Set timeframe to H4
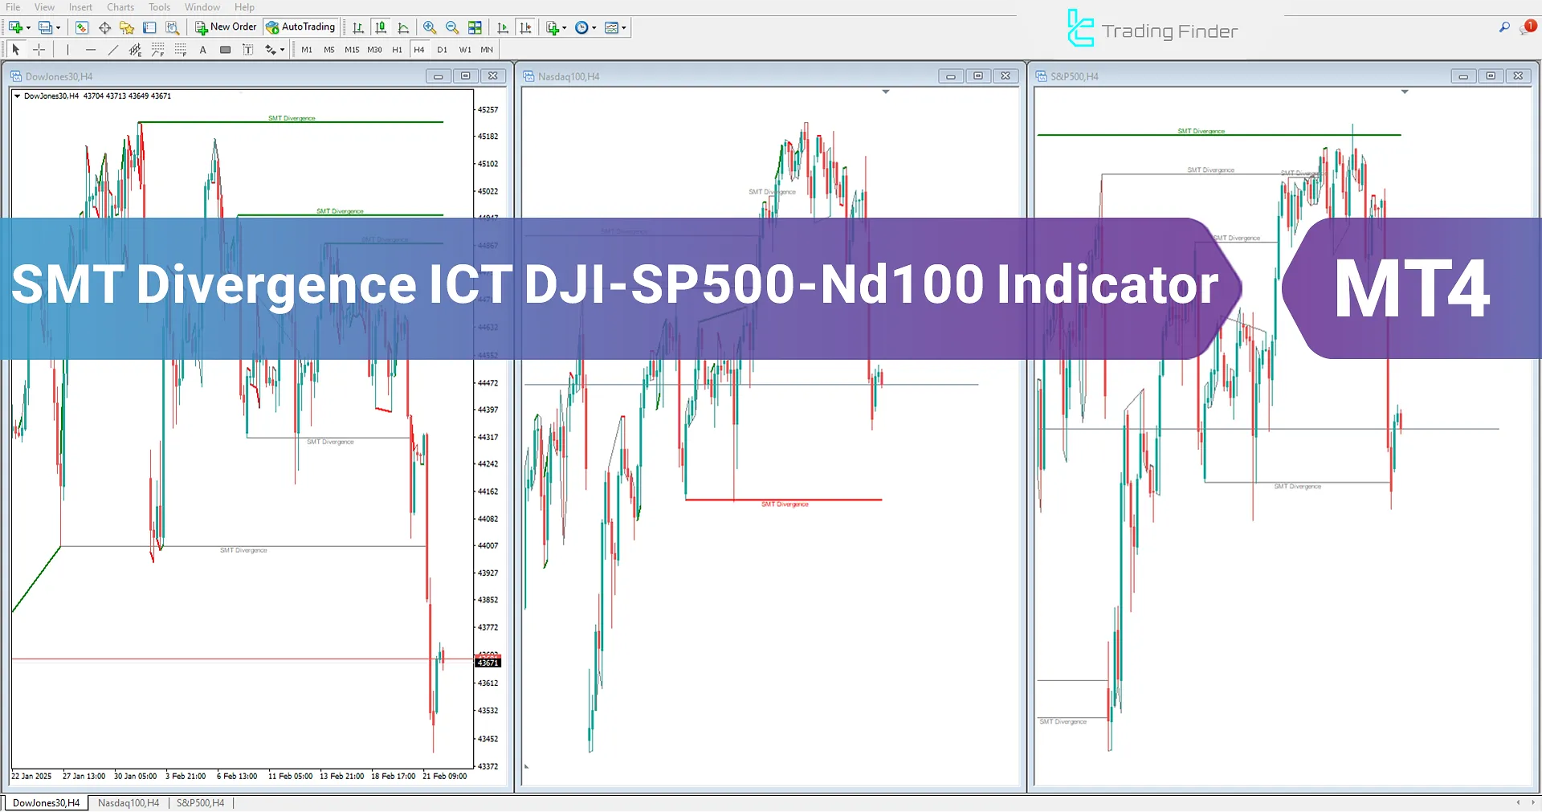 pos(419,50)
